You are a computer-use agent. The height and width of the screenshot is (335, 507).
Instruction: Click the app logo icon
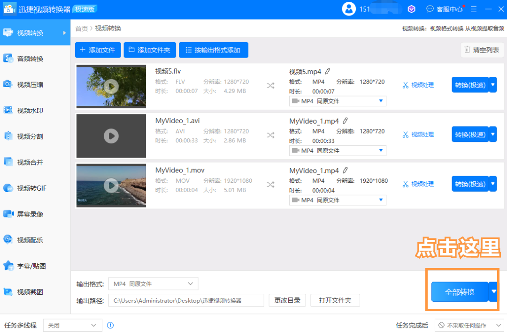click(9, 9)
